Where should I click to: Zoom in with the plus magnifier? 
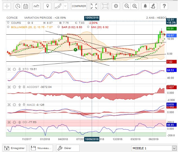click(135, 6)
